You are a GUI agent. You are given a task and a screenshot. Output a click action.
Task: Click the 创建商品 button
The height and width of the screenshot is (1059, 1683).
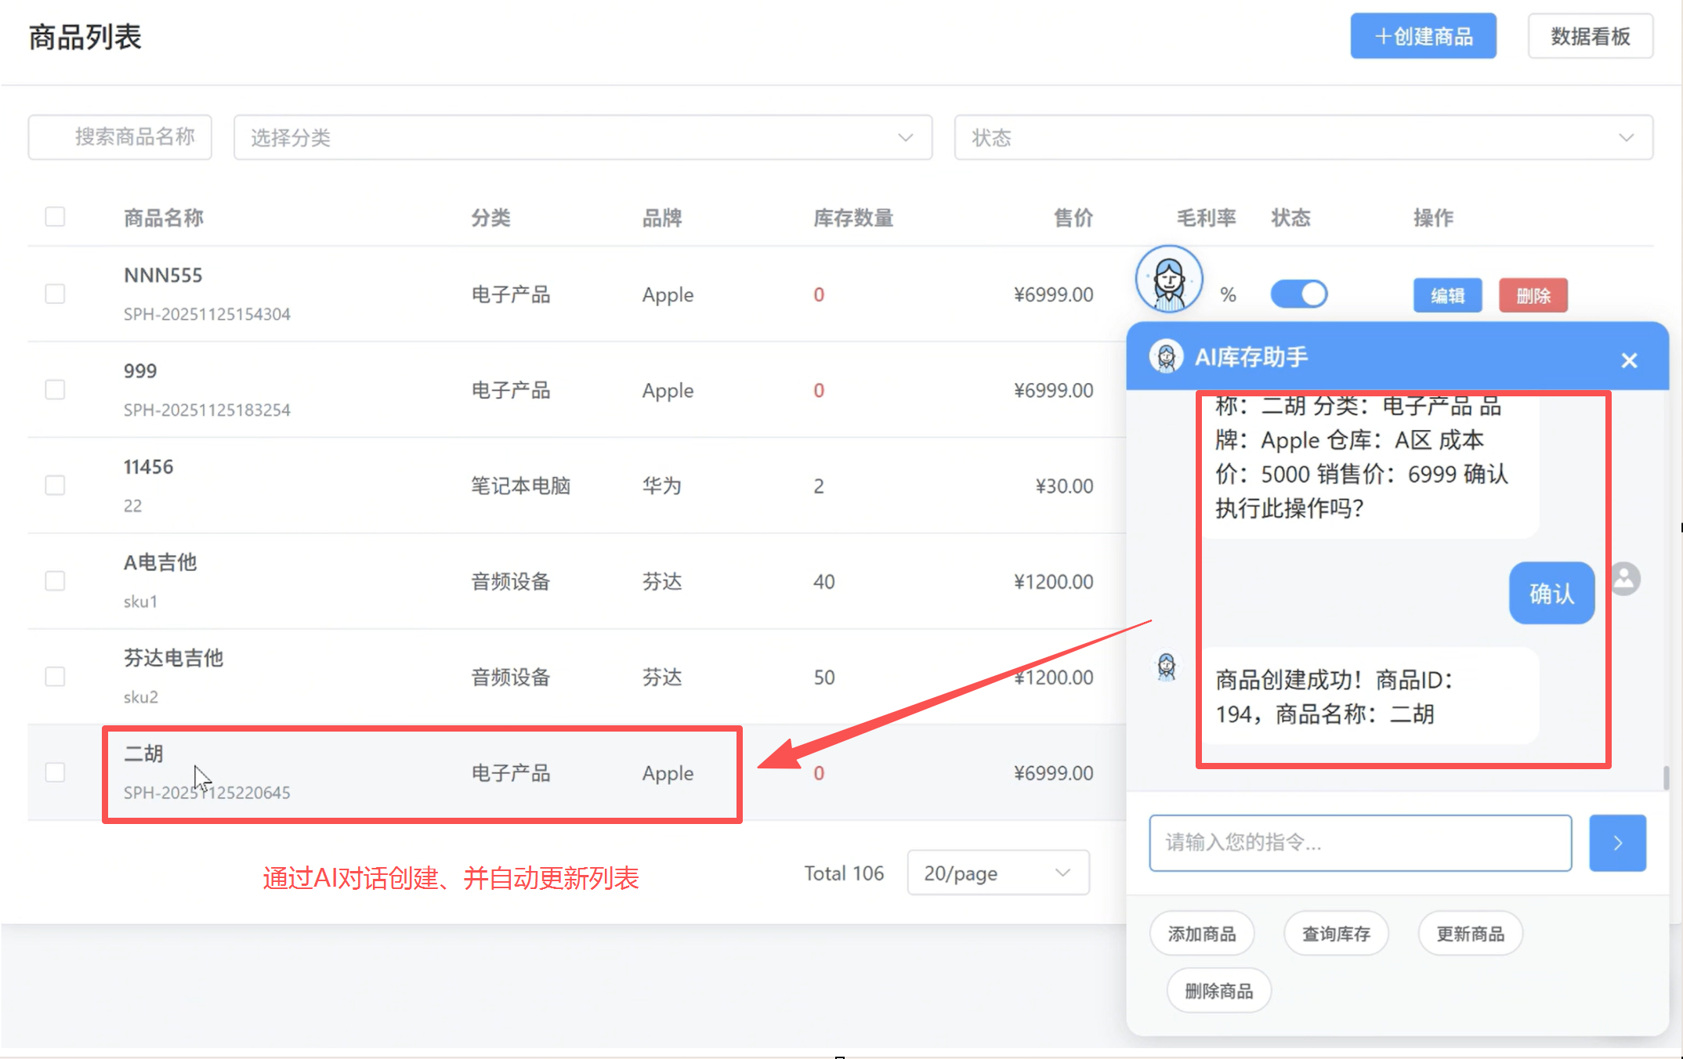pyautogui.click(x=1423, y=35)
